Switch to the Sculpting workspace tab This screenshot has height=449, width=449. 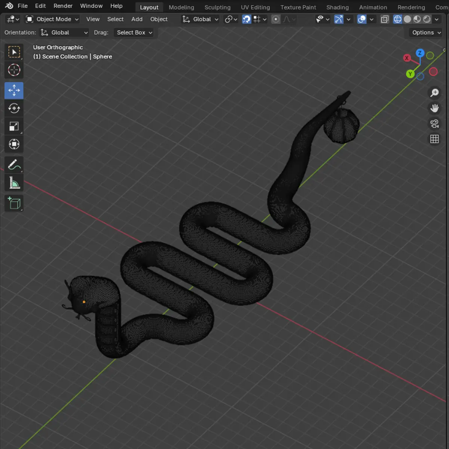click(x=217, y=7)
